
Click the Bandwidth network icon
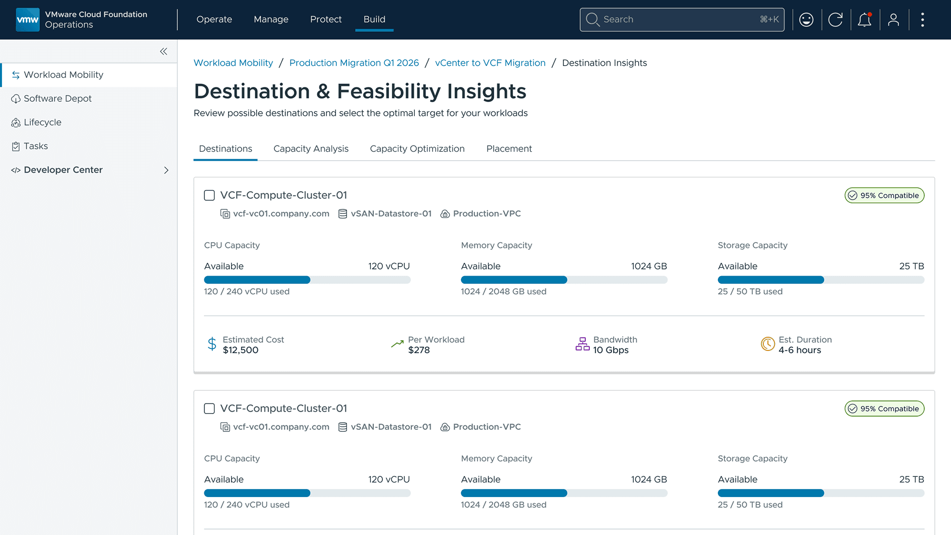point(582,344)
